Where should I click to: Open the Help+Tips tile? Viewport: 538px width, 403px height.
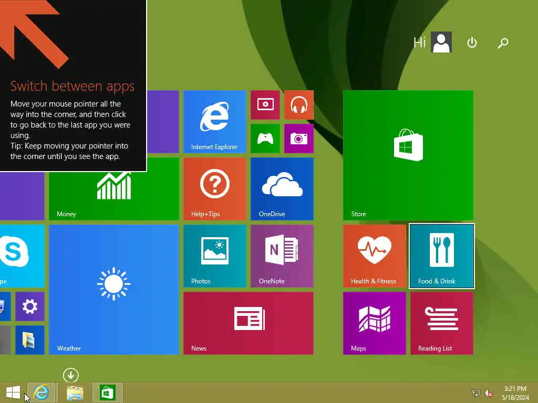pyautogui.click(x=215, y=189)
